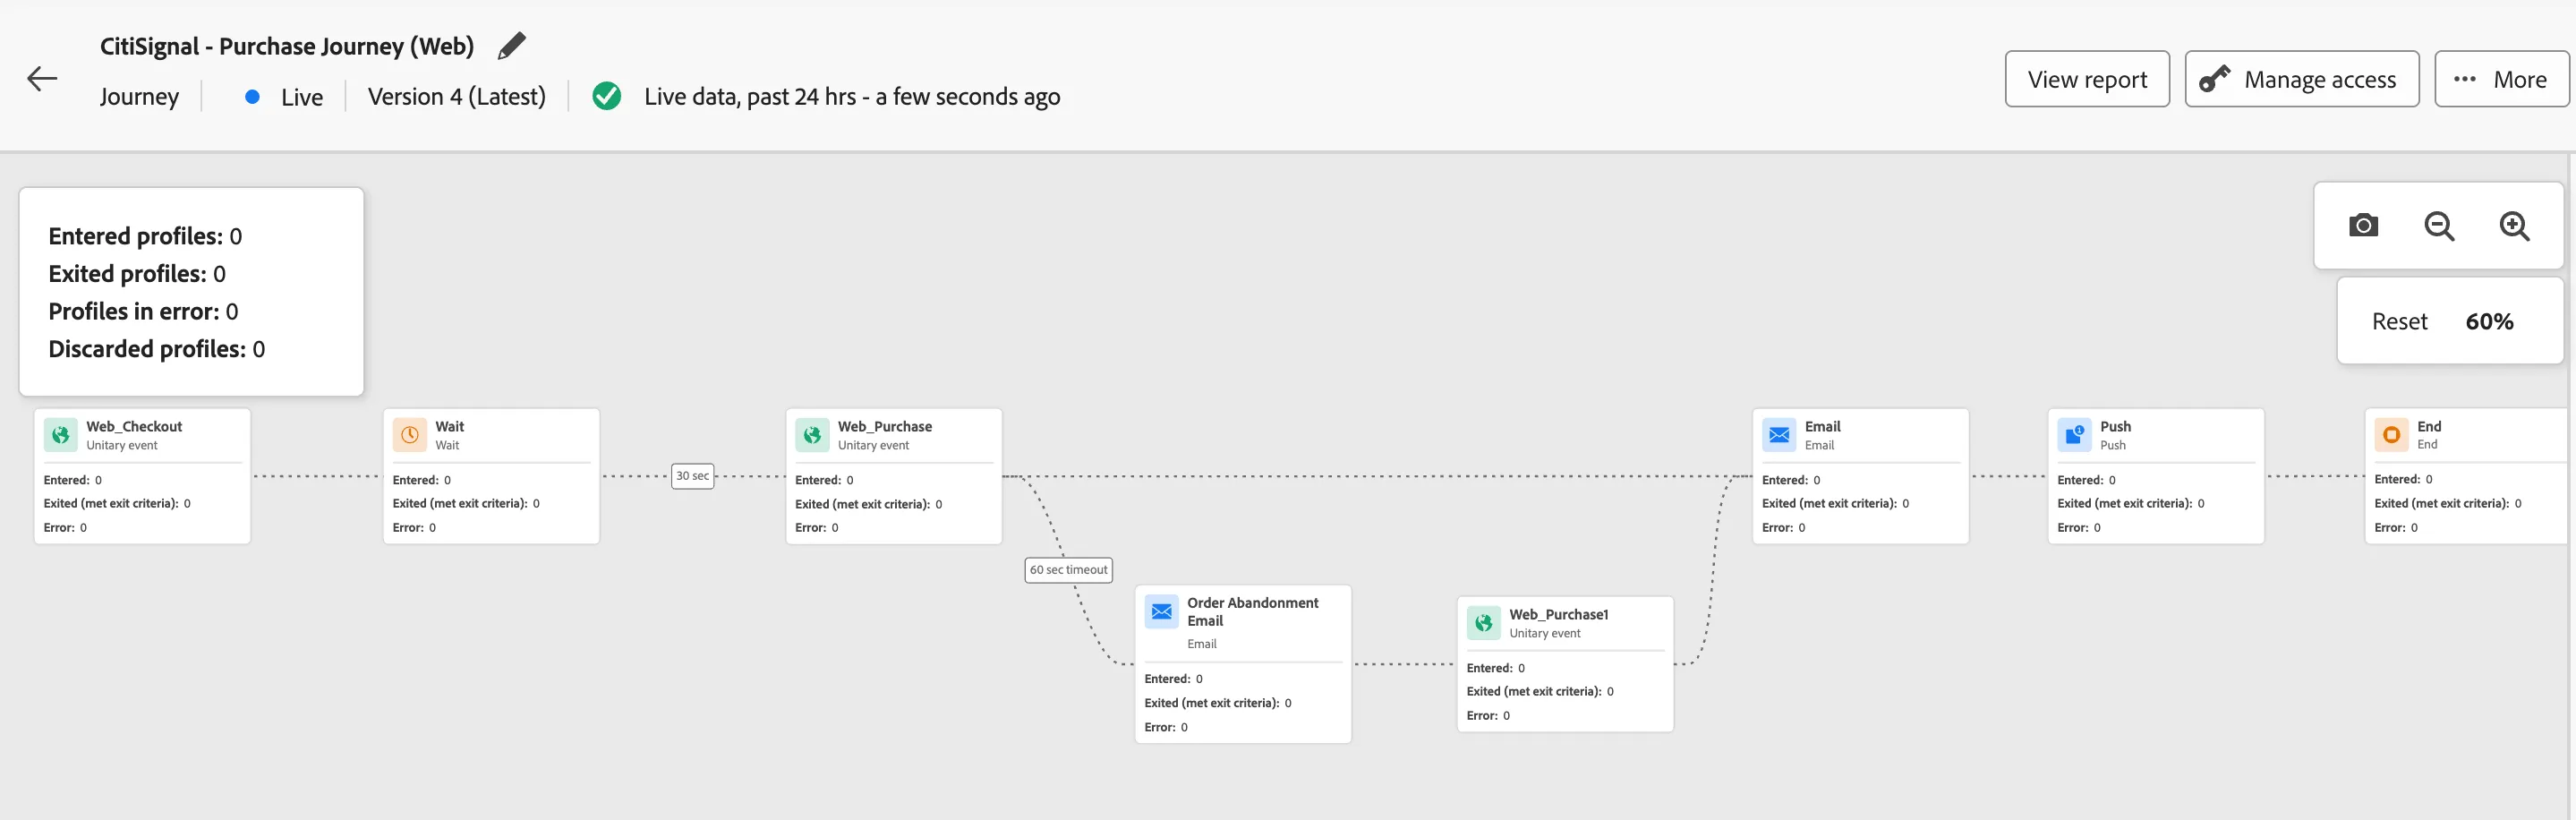Click the green live data checkmark icon
2576x820 pixels.
coord(606,96)
